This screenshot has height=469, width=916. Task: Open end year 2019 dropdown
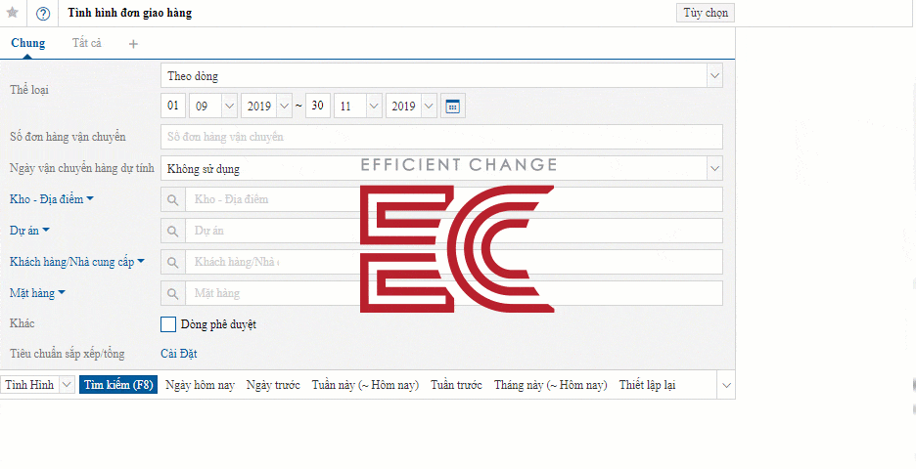pyautogui.click(x=429, y=107)
